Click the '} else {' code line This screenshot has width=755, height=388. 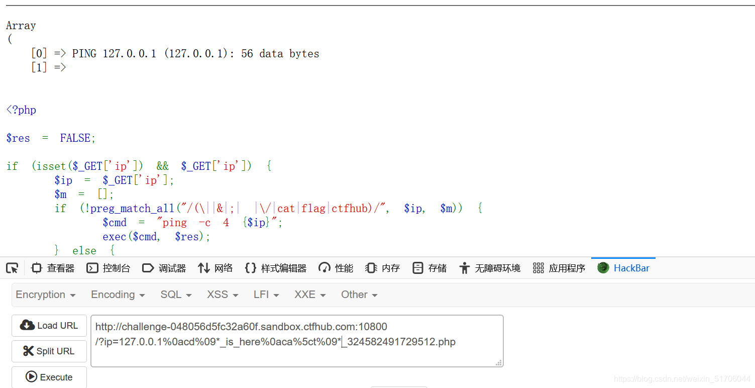pos(85,250)
